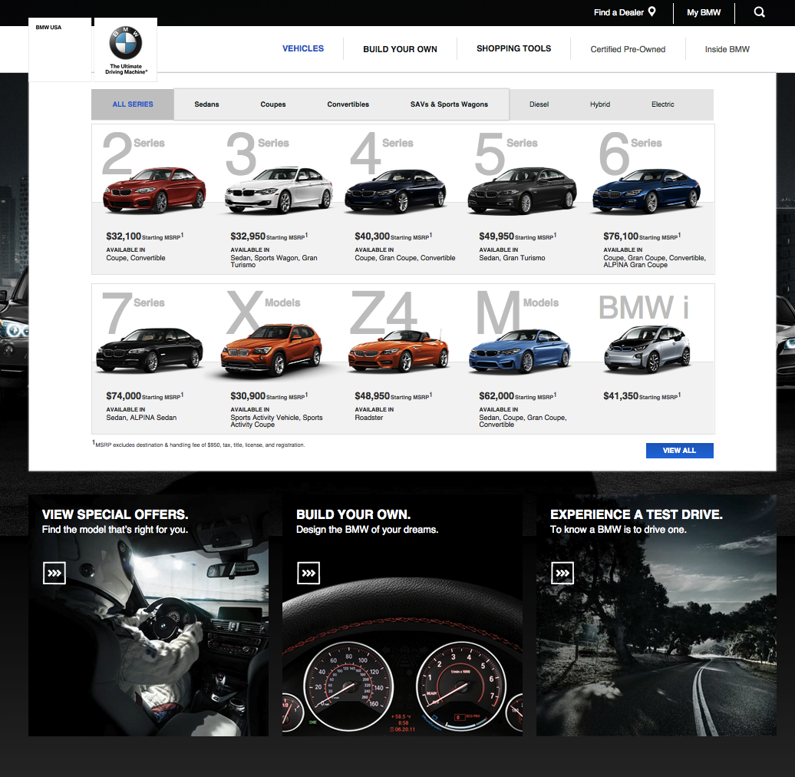
Task: Select the blue M Models car image
Action: point(520,351)
